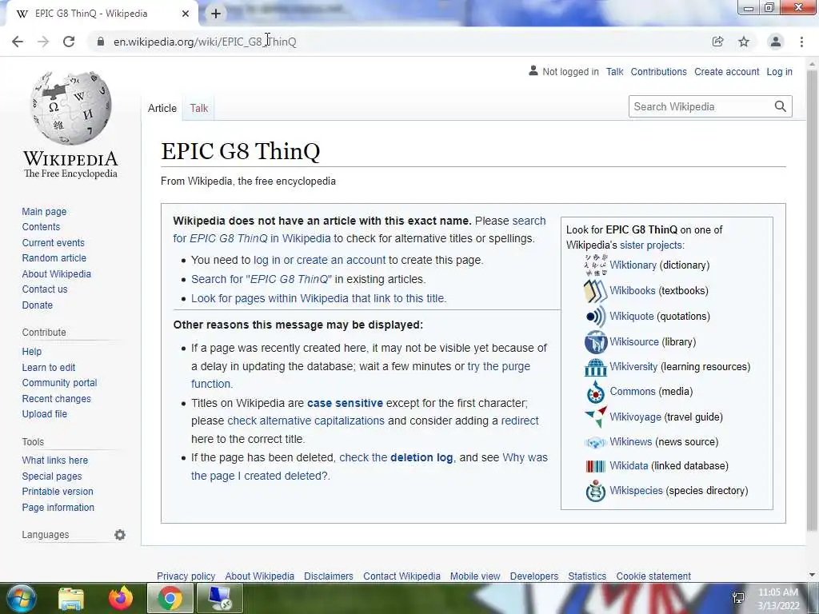Viewport: 819px width, 614px height.
Task: Click 'check alternative capitalizations'
Action: click(x=306, y=421)
